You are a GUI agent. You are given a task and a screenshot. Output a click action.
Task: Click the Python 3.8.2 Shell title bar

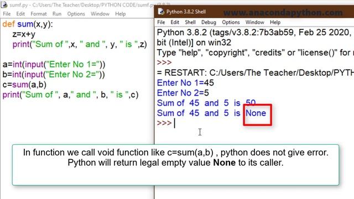(x=254, y=12)
